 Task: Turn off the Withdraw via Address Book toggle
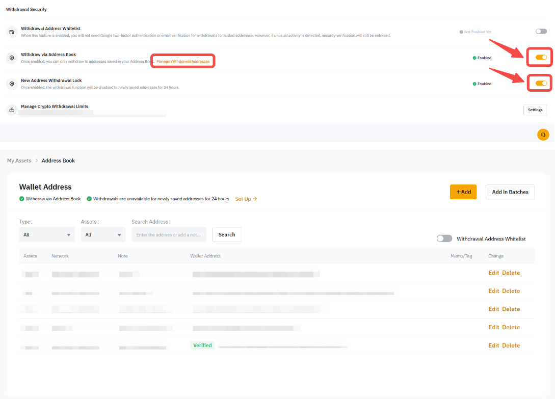tap(541, 58)
